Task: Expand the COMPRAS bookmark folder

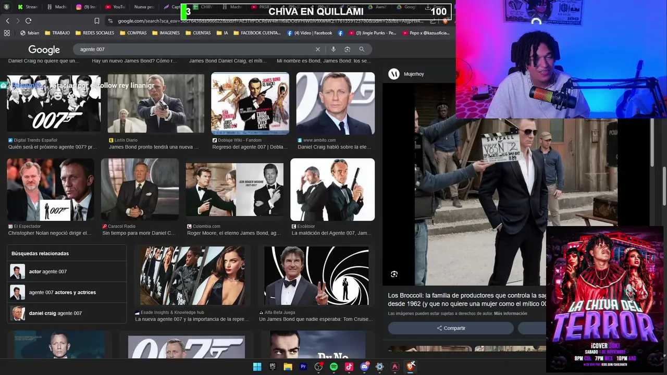Action: pyautogui.click(x=133, y=33)
